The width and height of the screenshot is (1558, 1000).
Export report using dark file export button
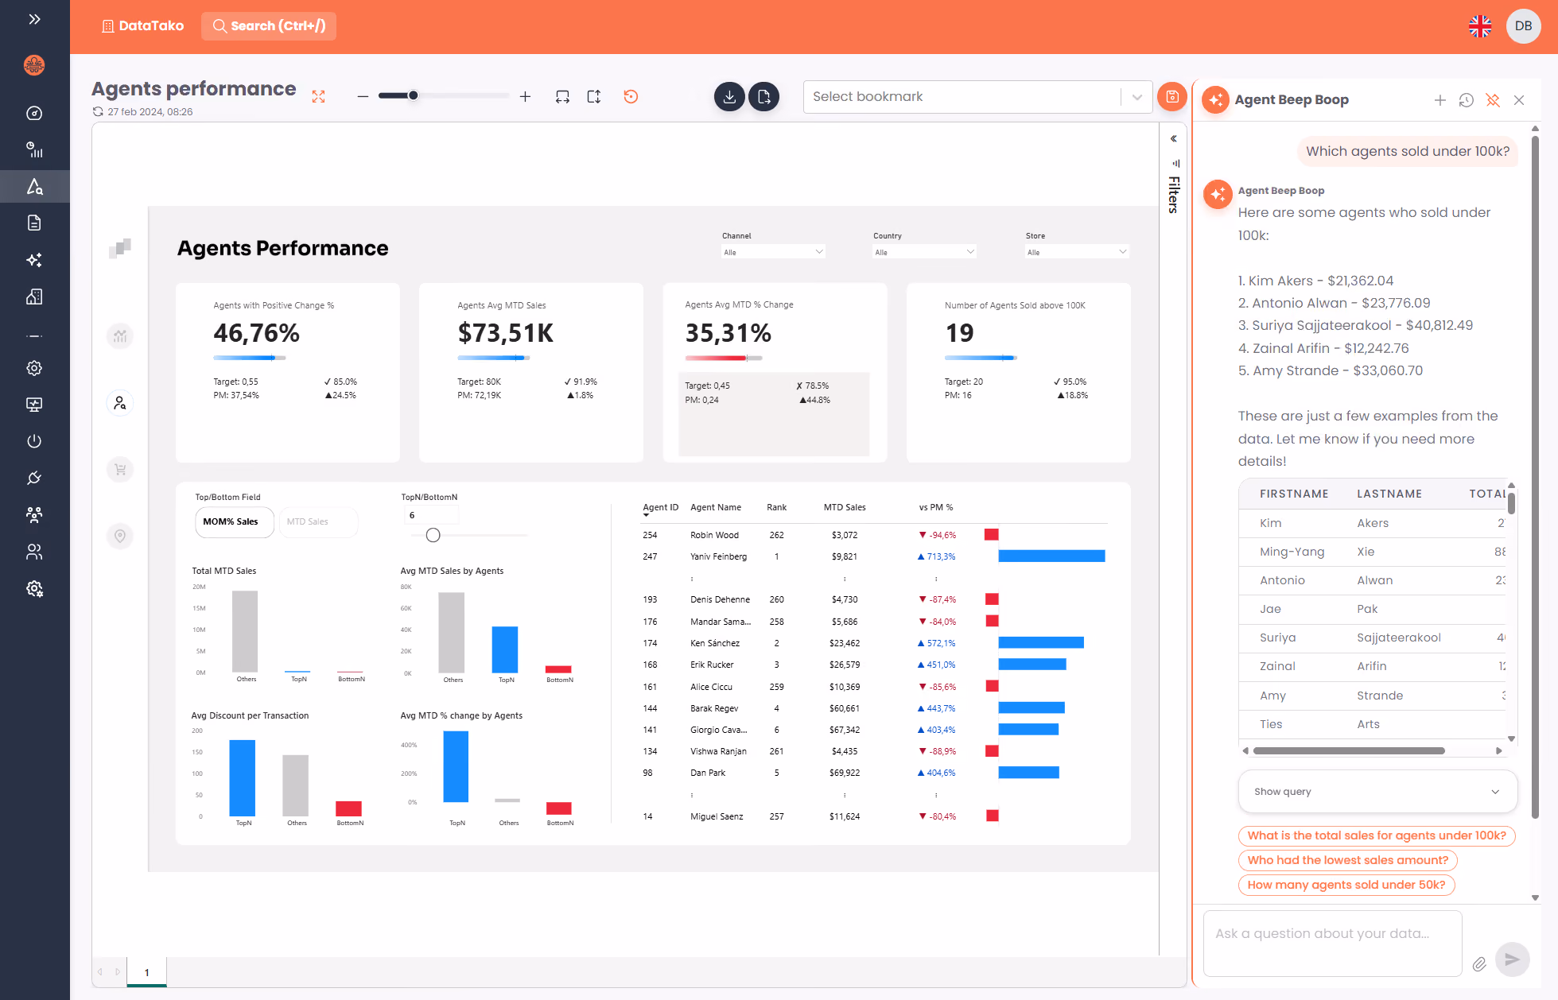[764, 97]
